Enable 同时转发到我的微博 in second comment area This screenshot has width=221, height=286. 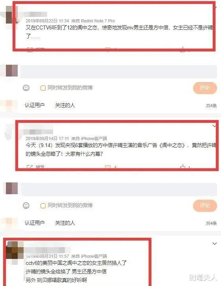click(x=43, y=206)
